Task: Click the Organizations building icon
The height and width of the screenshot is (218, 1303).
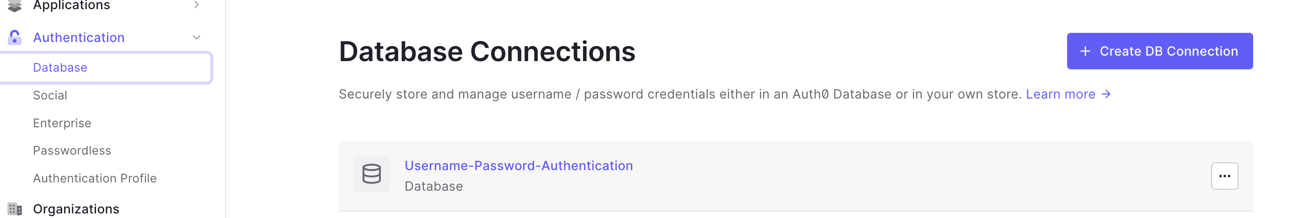Action: [15, 209]
